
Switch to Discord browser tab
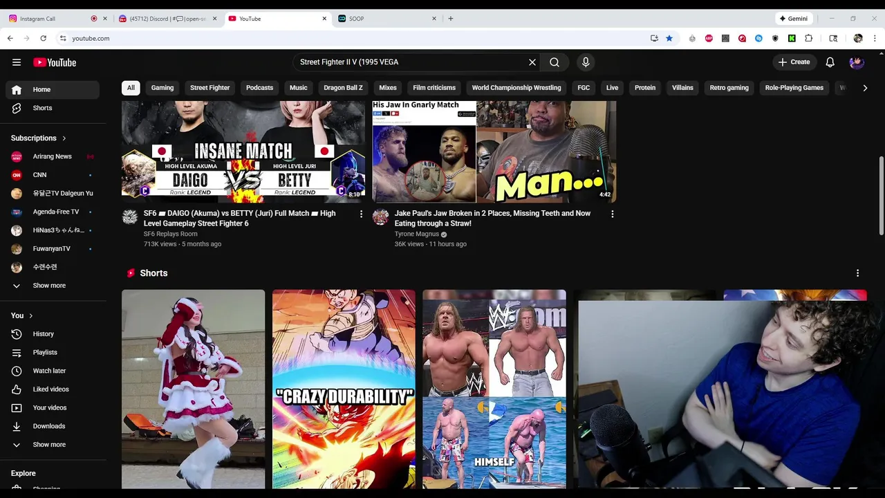click(168, 19)
